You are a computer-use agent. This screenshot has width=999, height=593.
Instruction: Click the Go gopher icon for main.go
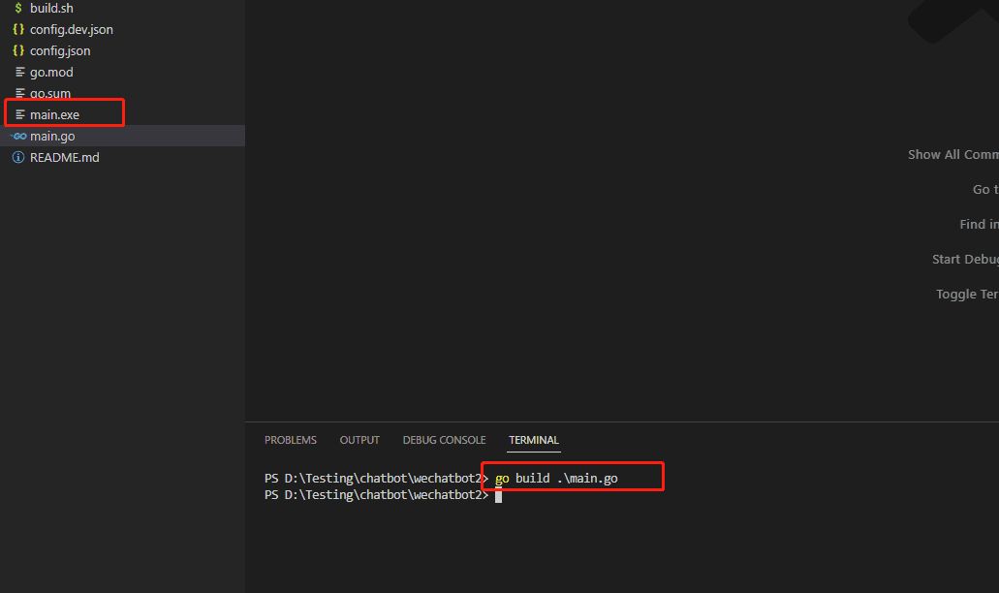(18, 136)
